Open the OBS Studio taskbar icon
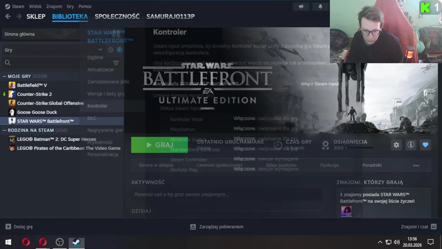Viewport: 442px width, 249px height. (60, 242)
